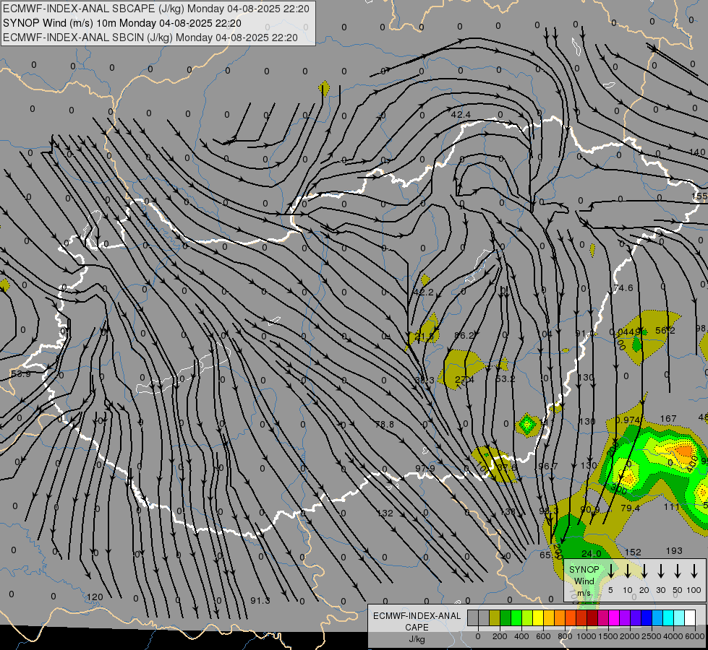Click the 53.2 value on the map
The image size is (708, 650).
pos(505,378)
